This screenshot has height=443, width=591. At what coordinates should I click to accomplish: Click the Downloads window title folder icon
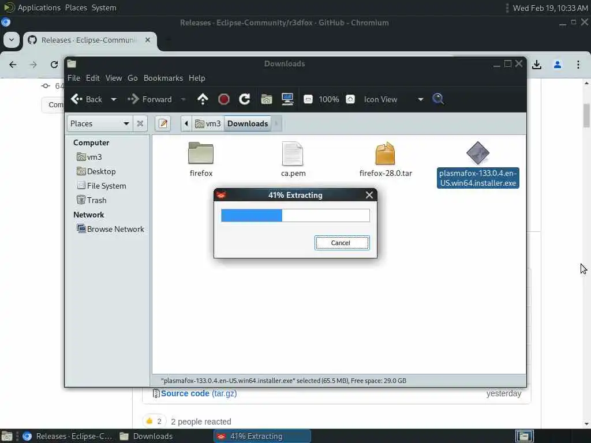tap(72, 63)
